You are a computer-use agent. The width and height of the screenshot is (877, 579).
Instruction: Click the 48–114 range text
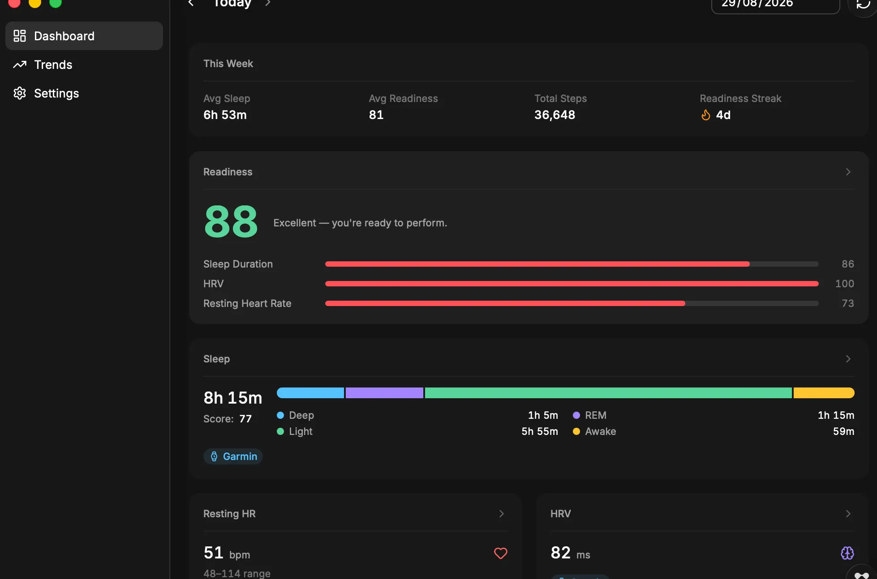237,573
